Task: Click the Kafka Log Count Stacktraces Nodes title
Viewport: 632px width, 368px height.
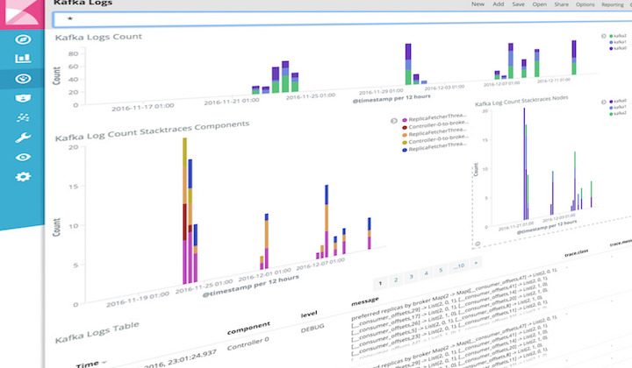Action: click(521, 101)
